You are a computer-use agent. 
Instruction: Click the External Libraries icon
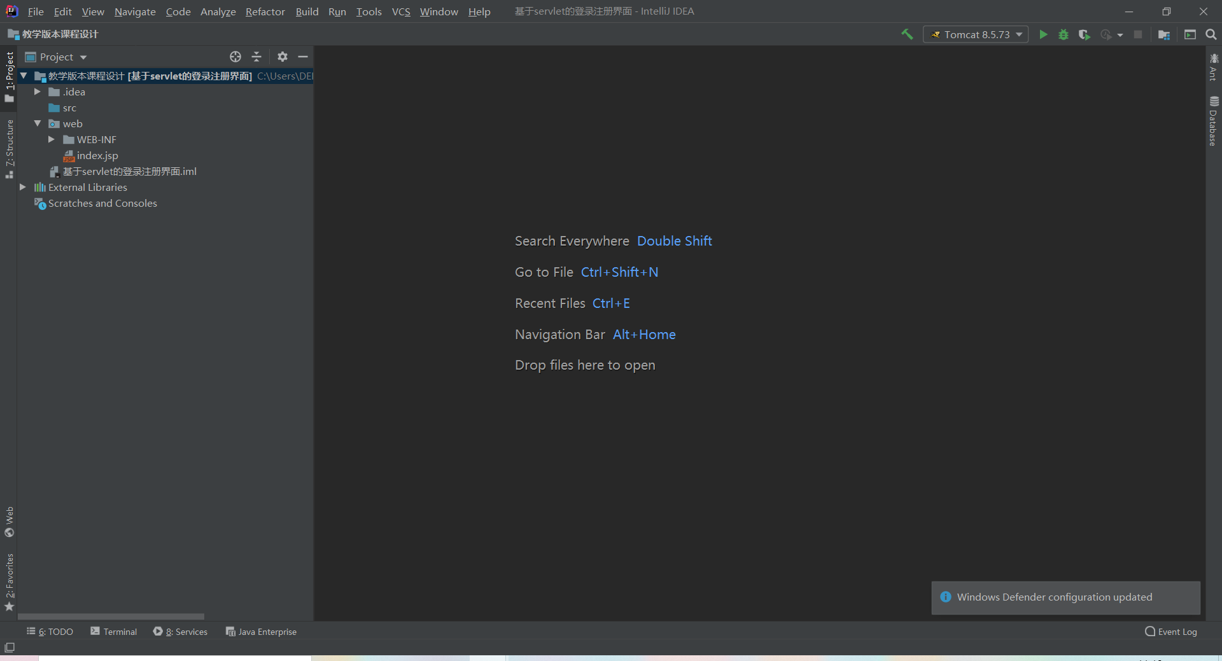pos(40,187)
